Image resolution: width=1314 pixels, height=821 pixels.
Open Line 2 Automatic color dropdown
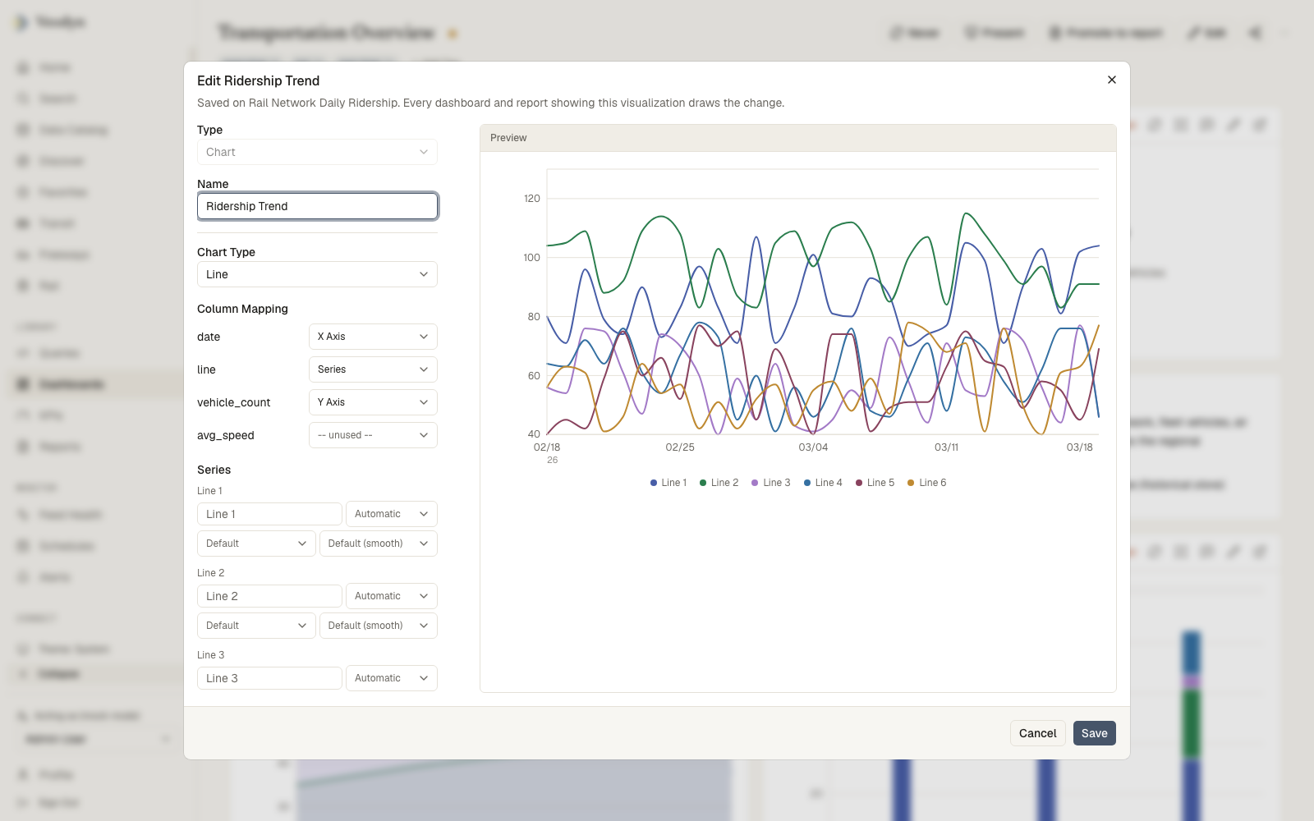(392, 596)
